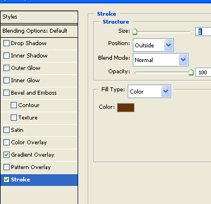The height and width of the screenshot is (204, 211).
Task: Open Color Overlay settings label
Action: 29,143
